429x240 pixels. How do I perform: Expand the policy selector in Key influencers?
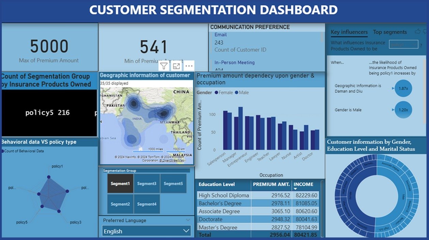tap(404, 45)
